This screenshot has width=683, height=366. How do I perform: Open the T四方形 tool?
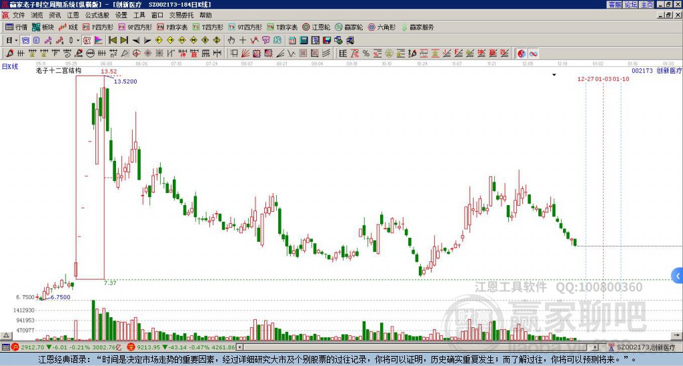(208, 27)
